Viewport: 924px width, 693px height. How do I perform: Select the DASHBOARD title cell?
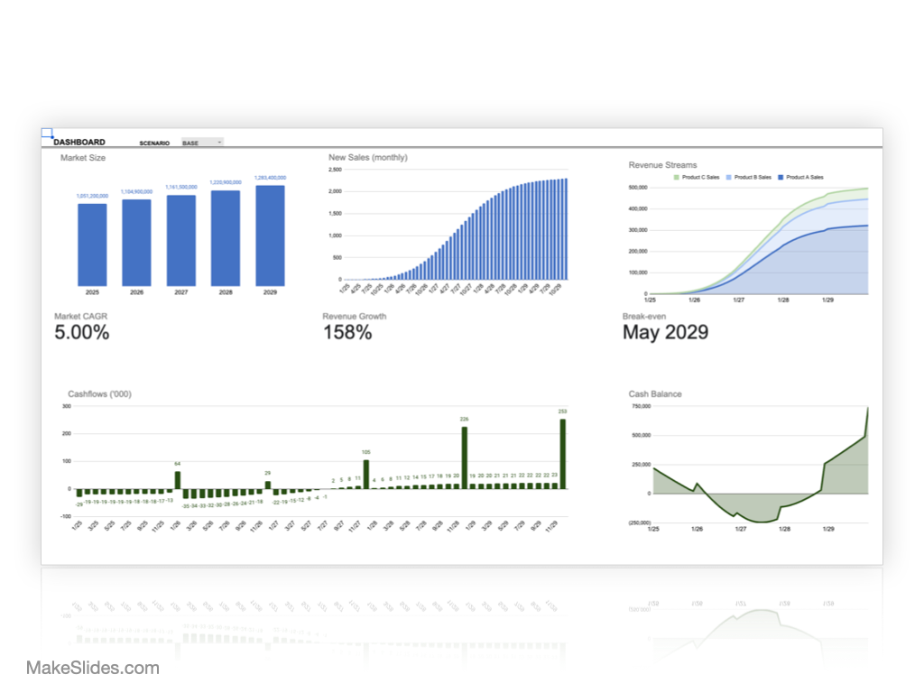79,143
